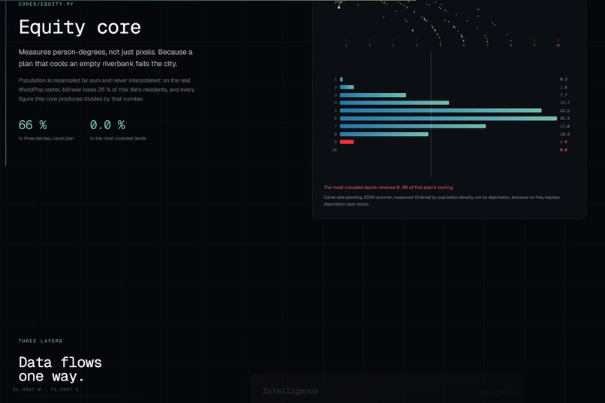
Task: Click the red 1.6 value for decile 9
Action: [x=564, y=142]
